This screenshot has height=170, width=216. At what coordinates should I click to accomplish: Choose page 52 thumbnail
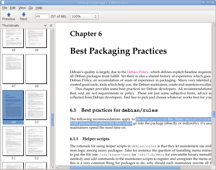tap(36, 141)
